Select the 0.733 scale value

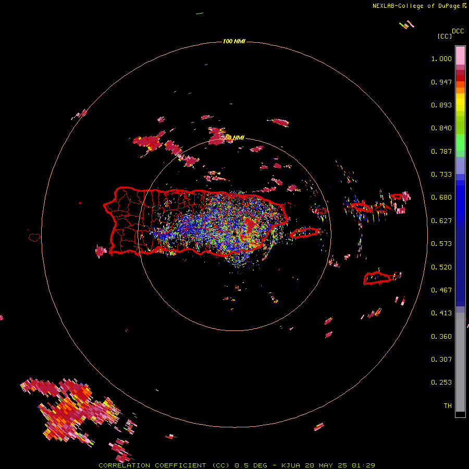441,175
